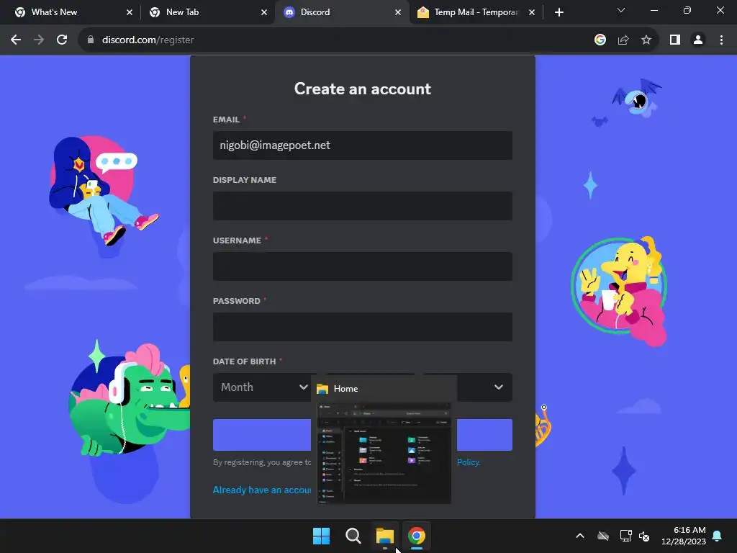This screenshot has height=553, width=737.
Task: Open the Home File Explorer preview thumbnail
Action: (384, 453)
